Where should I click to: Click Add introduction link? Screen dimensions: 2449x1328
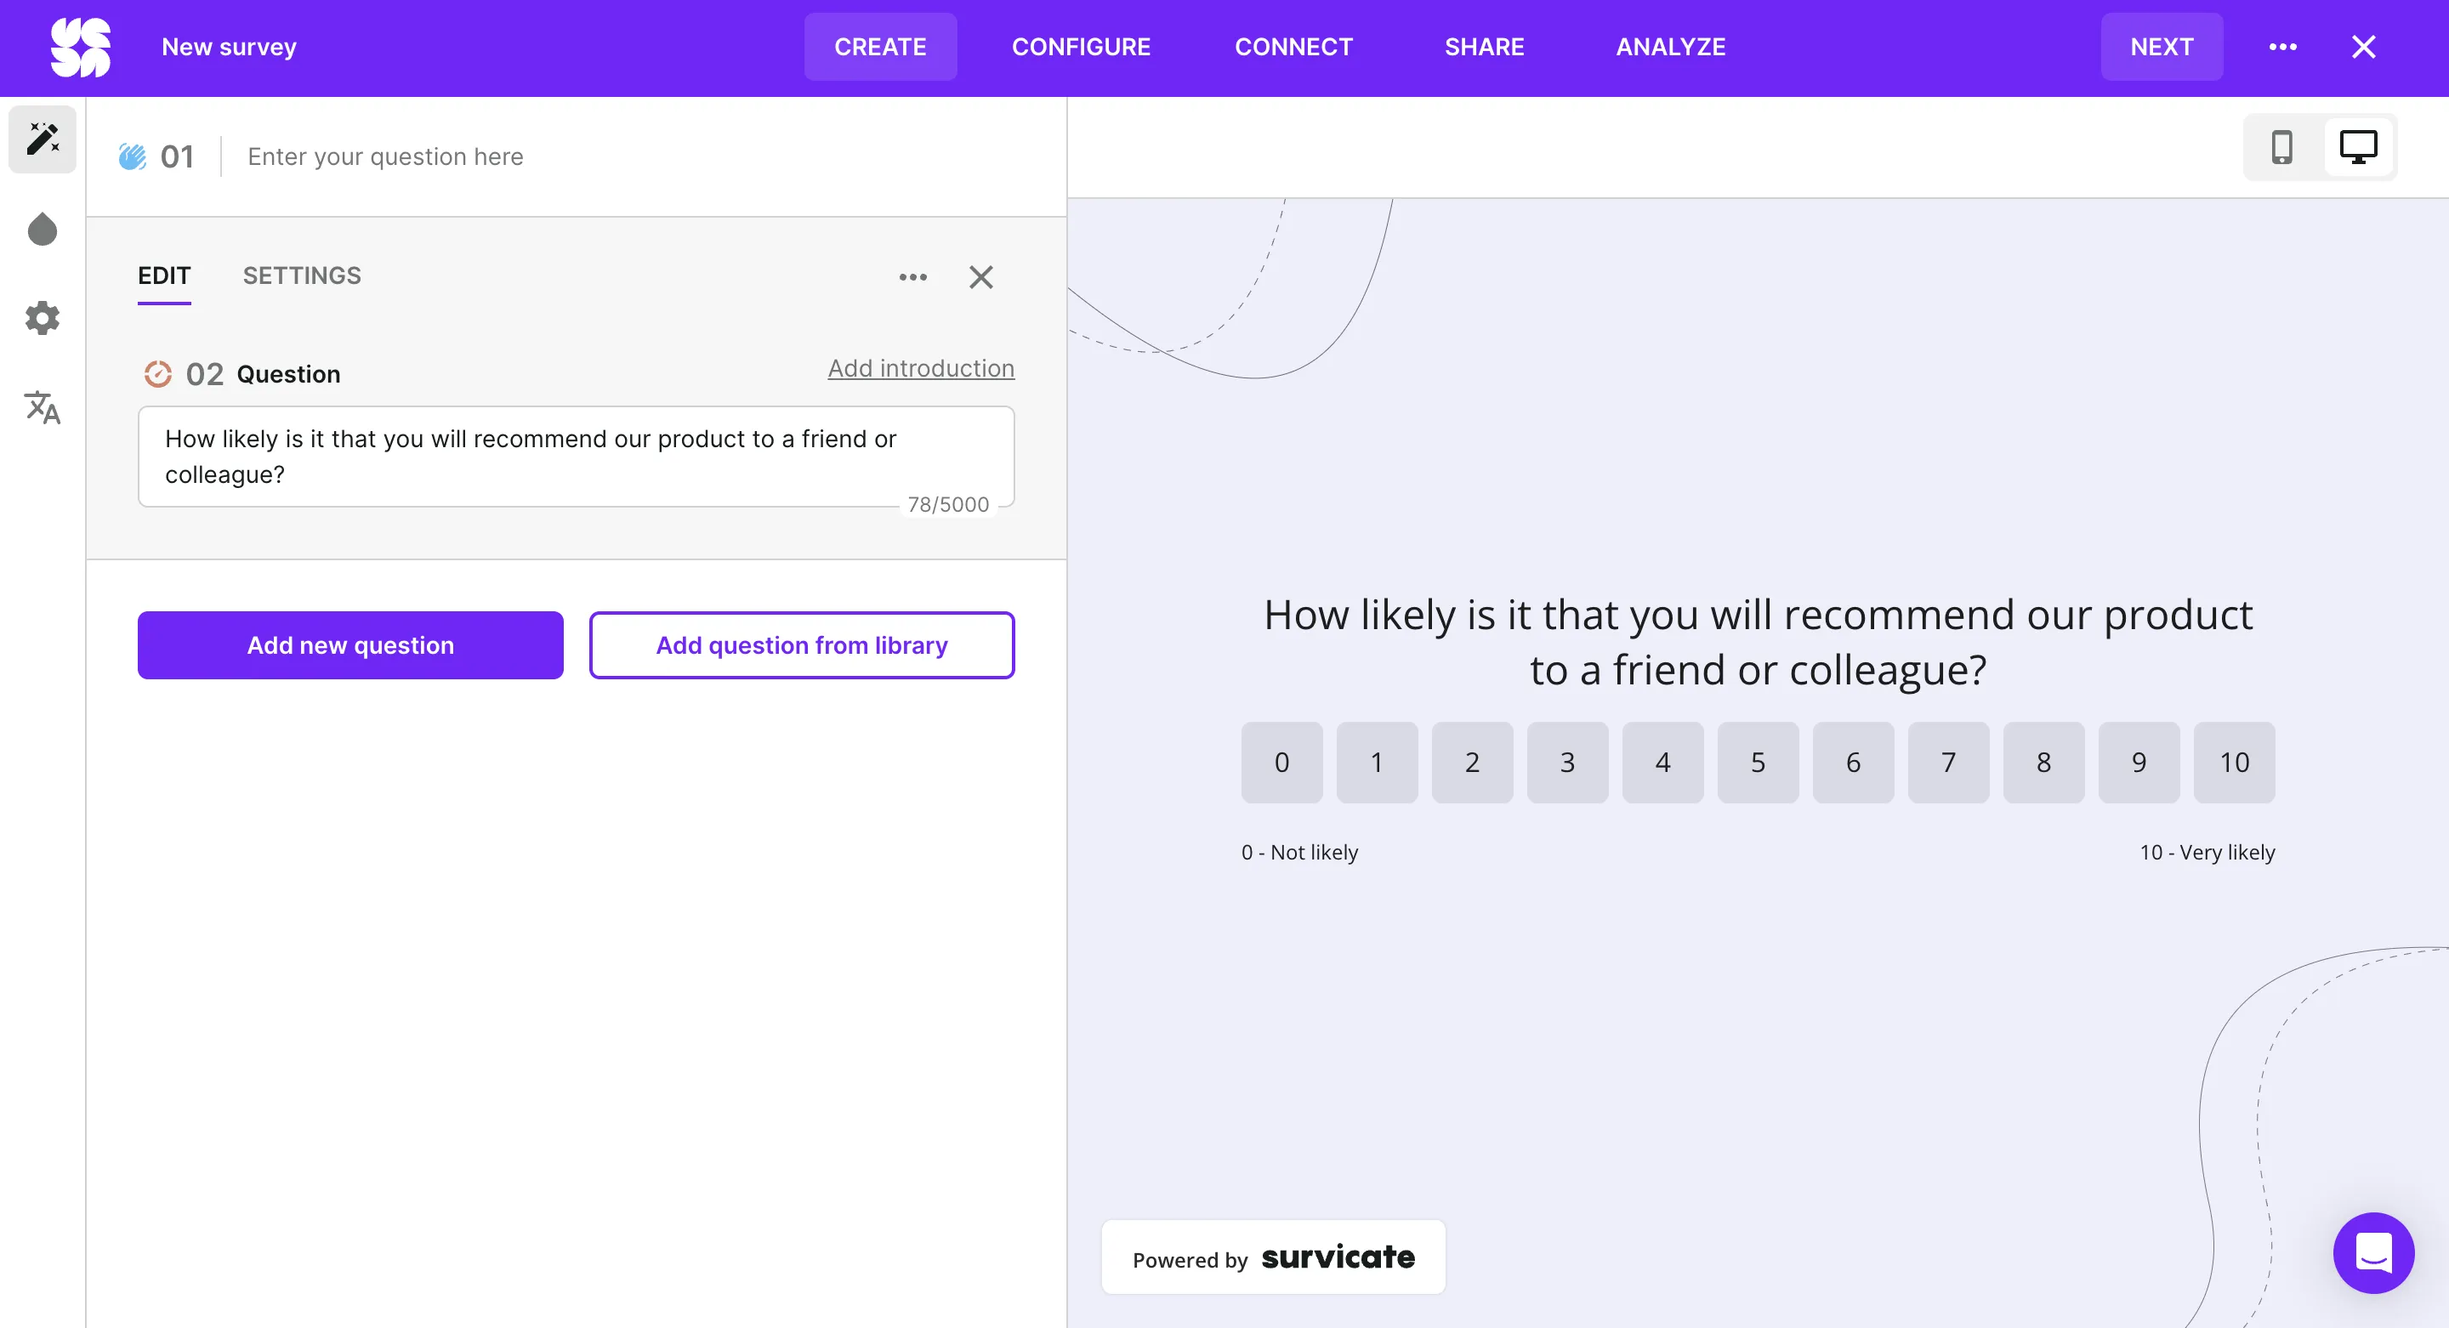(x=920, y=368)
